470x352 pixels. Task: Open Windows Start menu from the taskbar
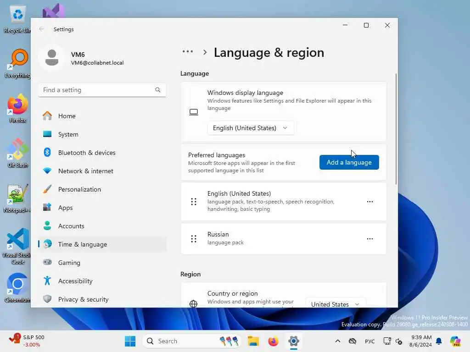pos(130,341)
